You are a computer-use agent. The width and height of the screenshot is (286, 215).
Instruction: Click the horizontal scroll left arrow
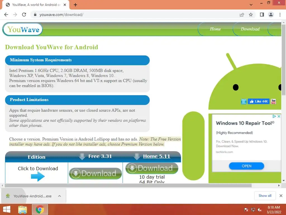(2, 185)
